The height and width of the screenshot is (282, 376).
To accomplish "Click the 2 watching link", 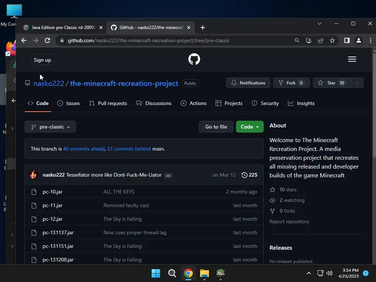I will [287, 200].
